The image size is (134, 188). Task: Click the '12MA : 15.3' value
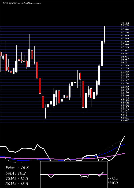coord(17,179)
